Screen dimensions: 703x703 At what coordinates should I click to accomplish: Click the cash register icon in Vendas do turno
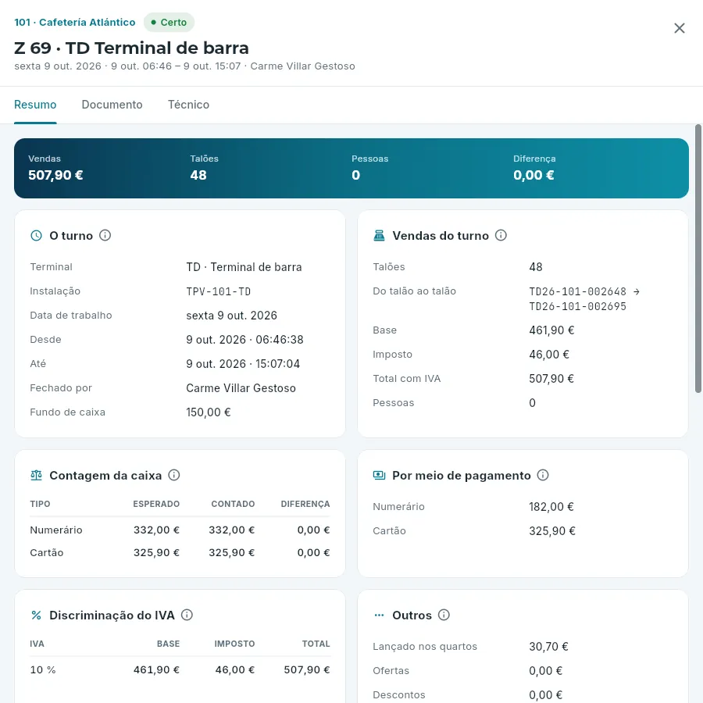coord(380,236)
